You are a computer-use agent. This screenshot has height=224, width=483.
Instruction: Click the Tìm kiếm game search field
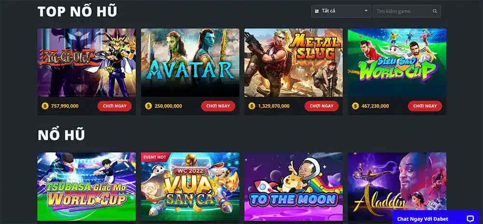(407, 11)
